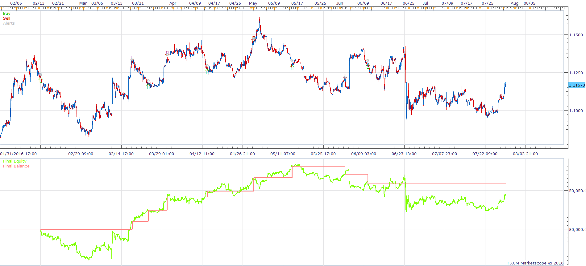This screenshot has width=586, height=266.
Task: Select the red sell arrow in early June
Action: (x=345, y=76)
